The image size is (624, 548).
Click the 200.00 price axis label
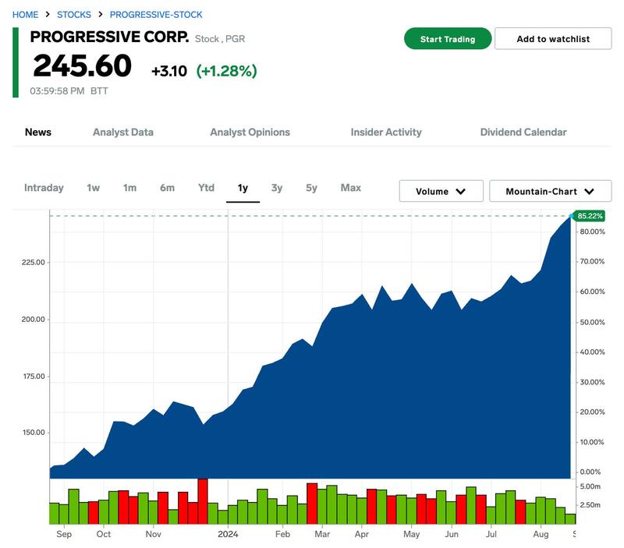[x=34, y=320]
